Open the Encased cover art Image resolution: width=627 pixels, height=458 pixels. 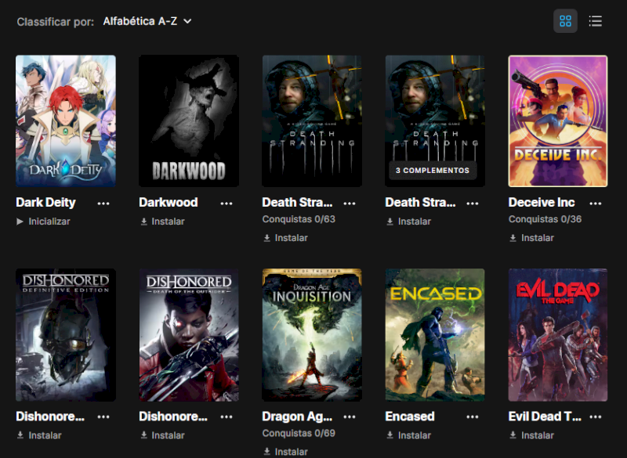point(435,335)
